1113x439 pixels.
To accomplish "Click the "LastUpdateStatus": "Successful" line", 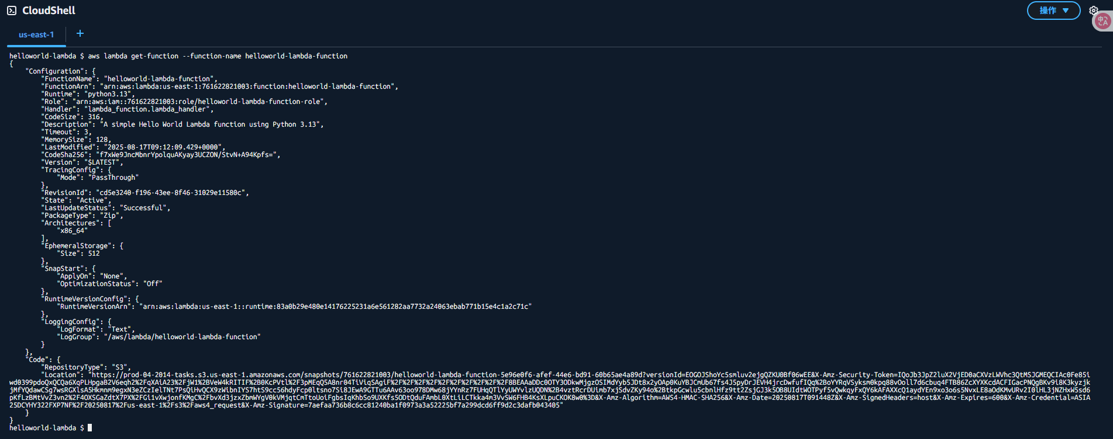I will point(106,208).
